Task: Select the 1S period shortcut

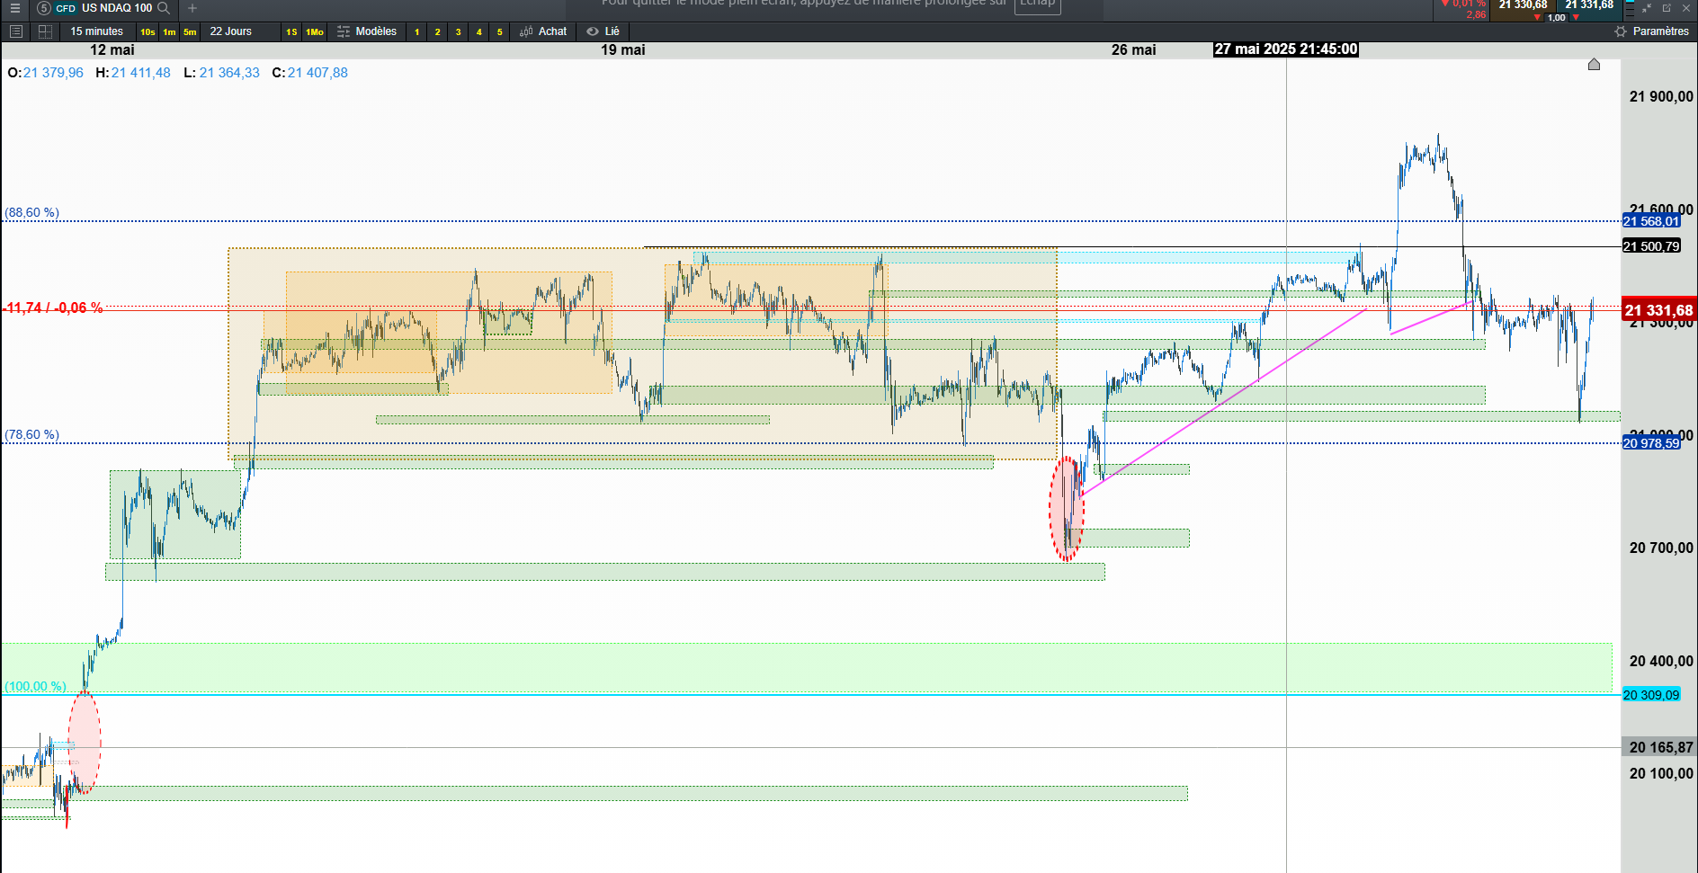Action: pos(291,32)
